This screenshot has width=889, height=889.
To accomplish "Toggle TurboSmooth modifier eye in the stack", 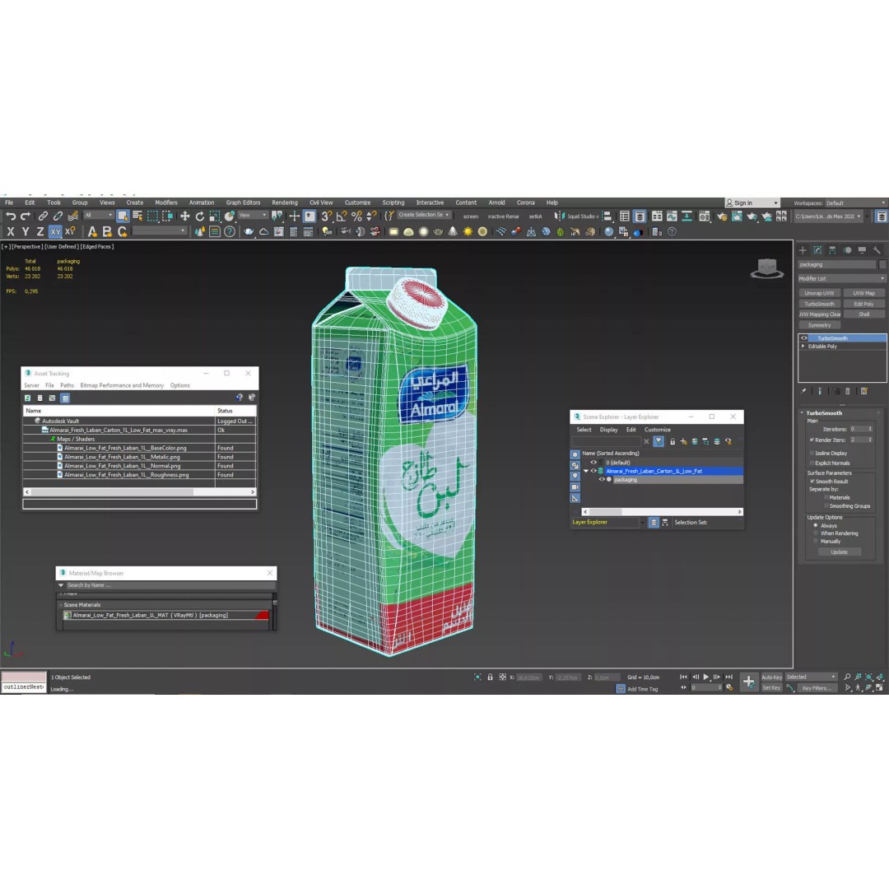I will point(804,338).
